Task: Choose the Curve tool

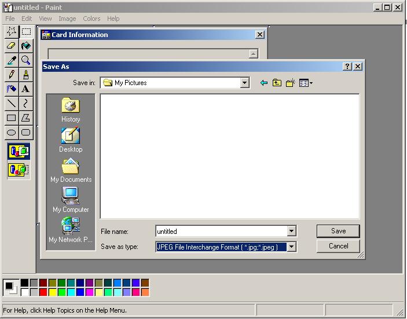Action: pyautogui.click(x=26, y=104)
